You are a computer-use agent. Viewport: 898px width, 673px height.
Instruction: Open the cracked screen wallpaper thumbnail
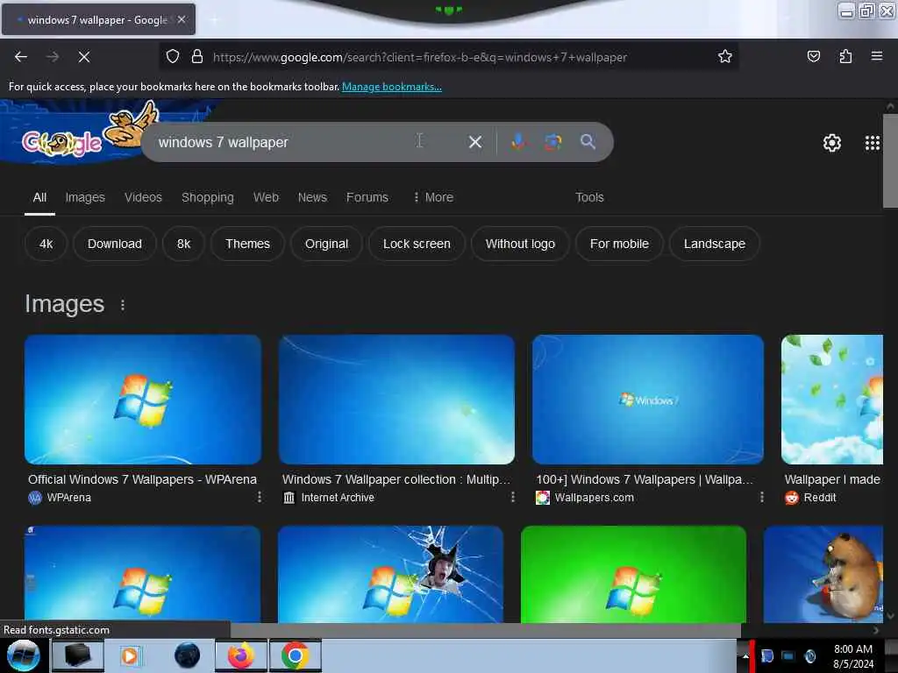pos(390,574)
